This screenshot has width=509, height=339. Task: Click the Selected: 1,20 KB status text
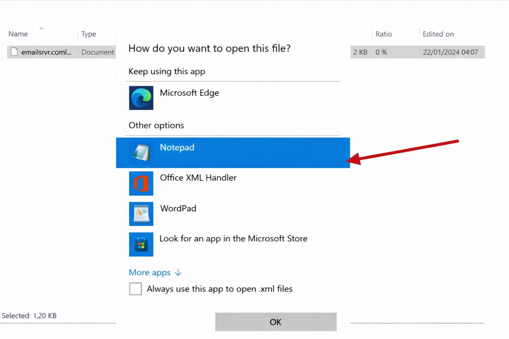(29, 315)
